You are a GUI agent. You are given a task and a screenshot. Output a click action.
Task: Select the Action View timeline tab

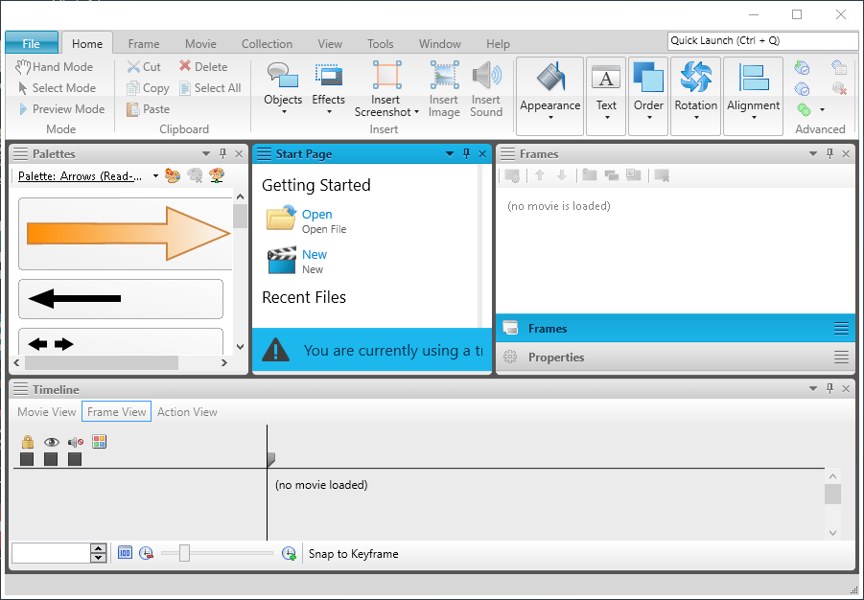pyautogui.click(x=187, y=411)
